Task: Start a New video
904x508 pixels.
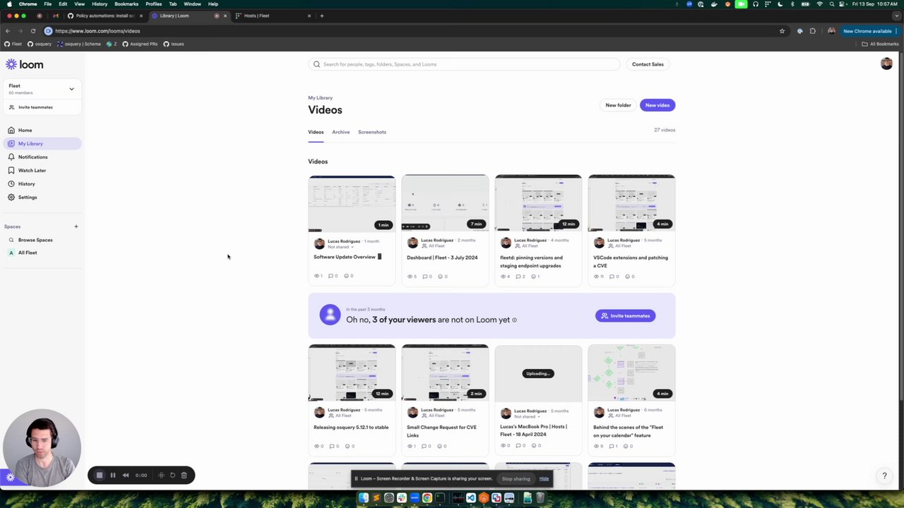Action: (657, 105)
